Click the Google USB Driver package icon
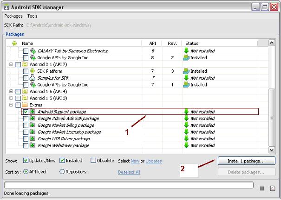This screenshot has height=200, width=281. [33, 138]
